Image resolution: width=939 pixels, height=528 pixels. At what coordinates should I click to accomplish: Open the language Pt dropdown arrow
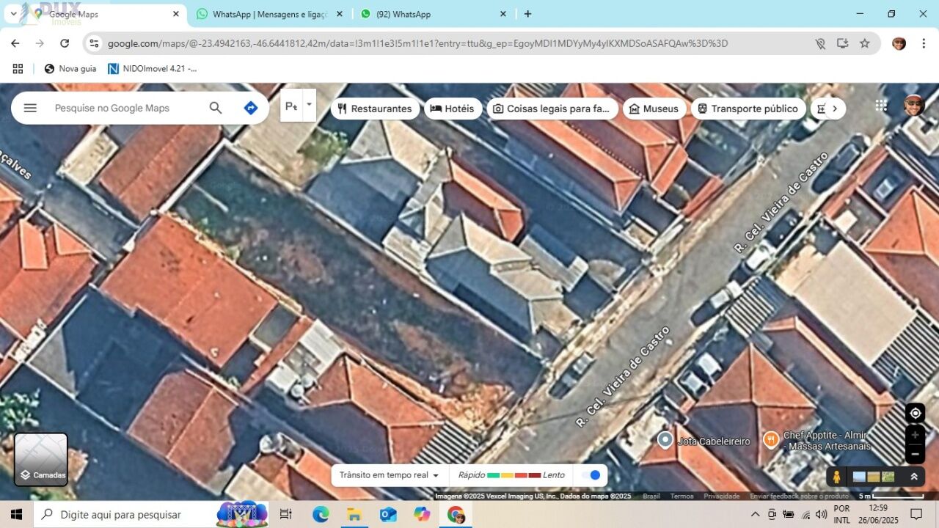(x=309, y=106)
